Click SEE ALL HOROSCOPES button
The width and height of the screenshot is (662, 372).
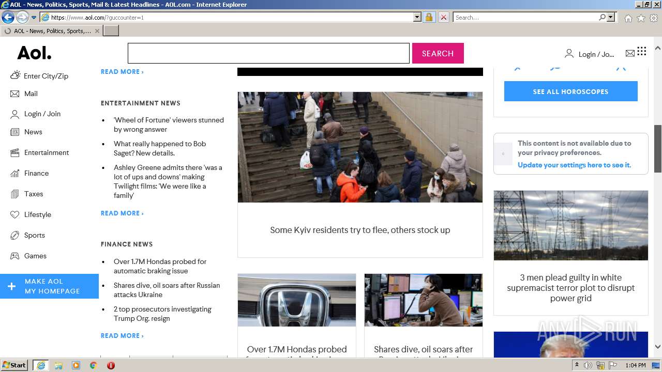[x=570, y=91]
